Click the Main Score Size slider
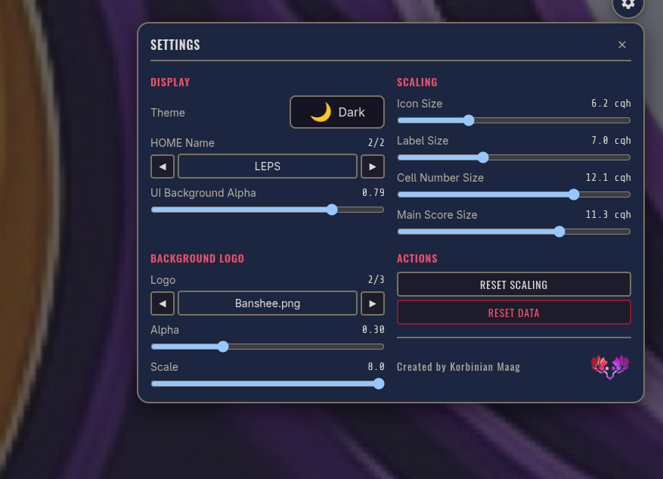 pos(559,232)
